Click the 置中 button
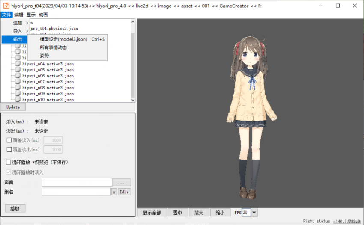This screenshot has height=225, width=364. click(178, 213)
